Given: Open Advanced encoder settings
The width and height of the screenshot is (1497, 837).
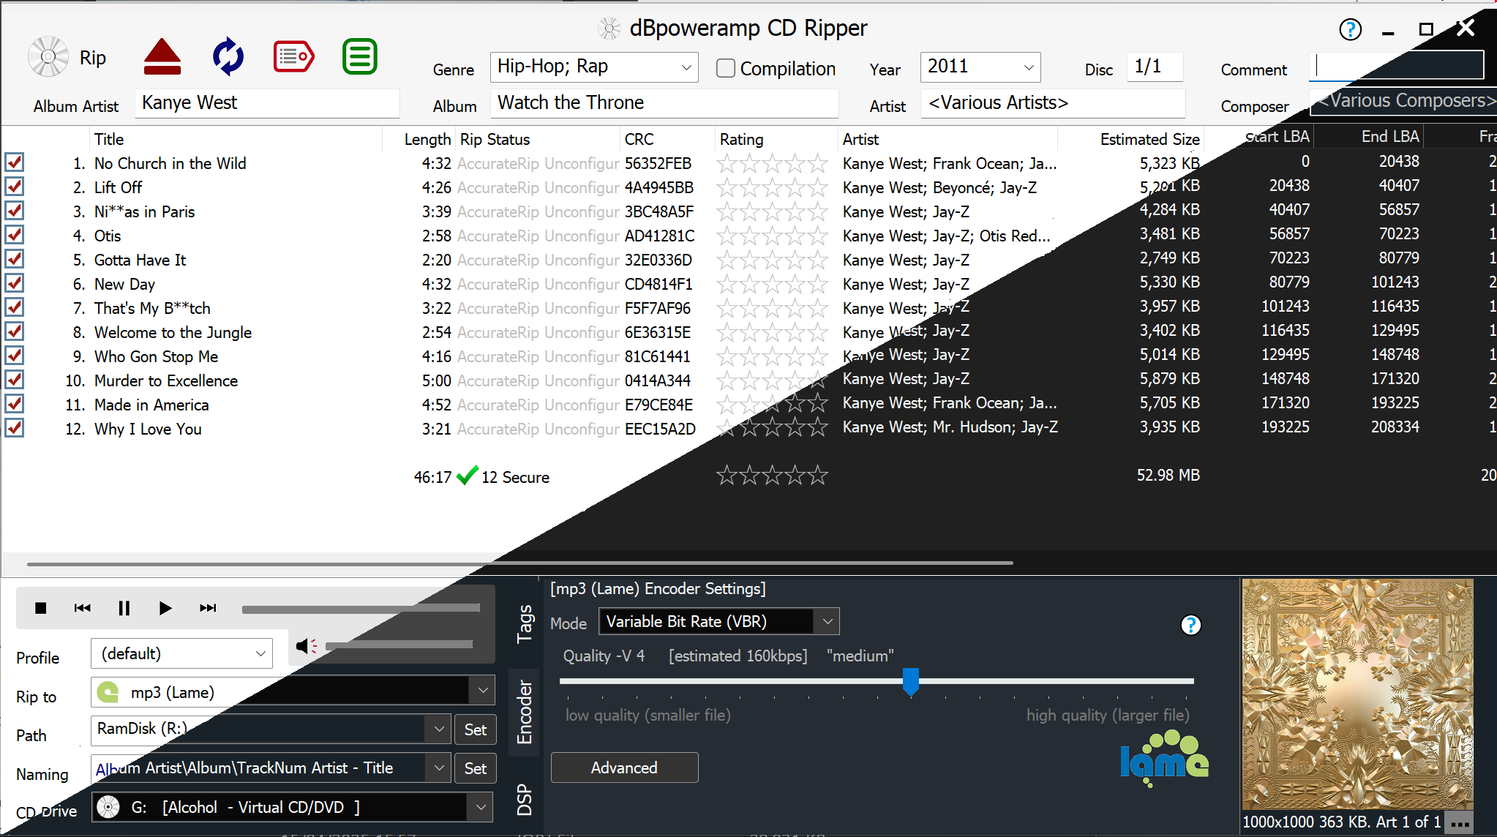Looking at the screenshot, I should point(624,767).
